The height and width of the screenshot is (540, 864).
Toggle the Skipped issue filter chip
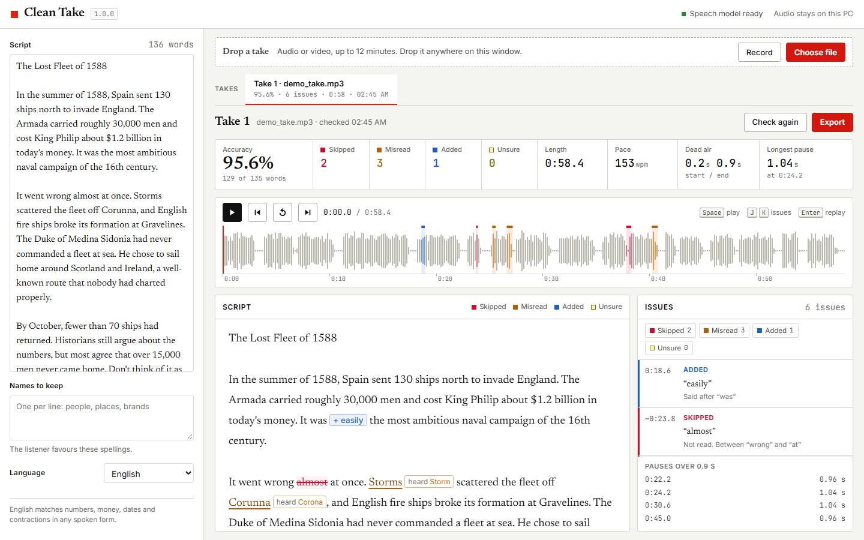670,331
